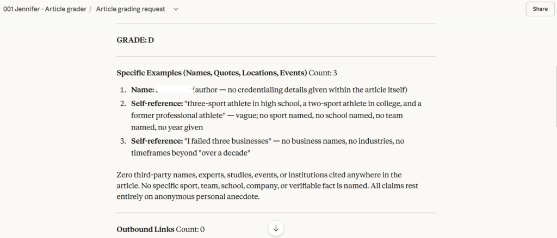Click the 'Outbound Links' heading
The width and height of the screenshot is (557, 238).
coord(146,229)
